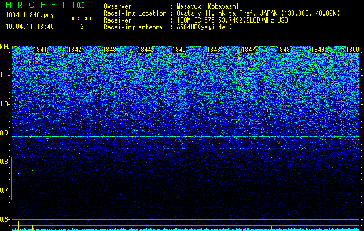The image size is (364, 231).
Task: Click the 1843 time marker
Action: [109, 50]
